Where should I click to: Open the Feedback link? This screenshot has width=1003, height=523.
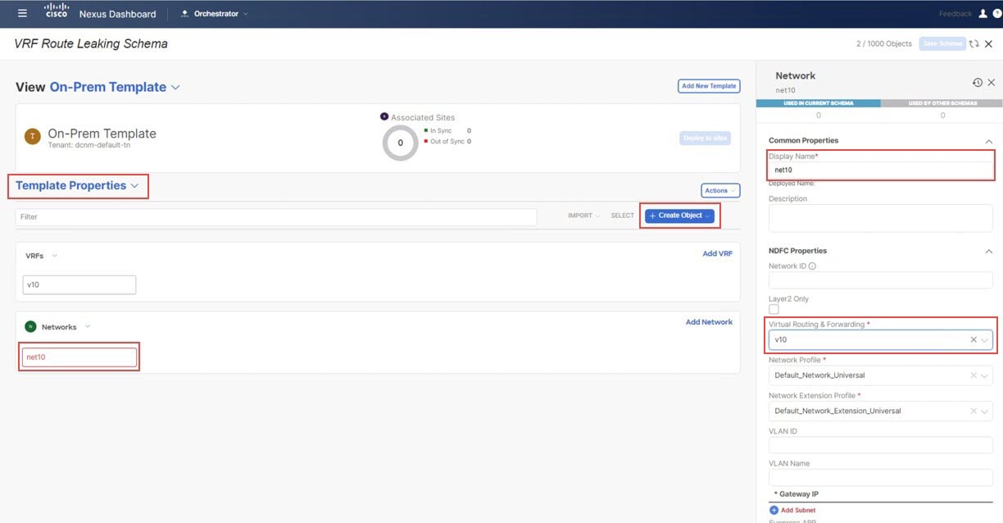[955, 14]
